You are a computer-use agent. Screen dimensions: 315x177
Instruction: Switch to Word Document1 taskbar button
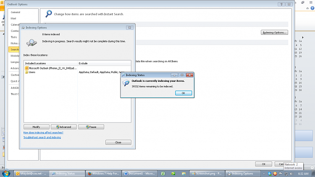coord(139,174)
